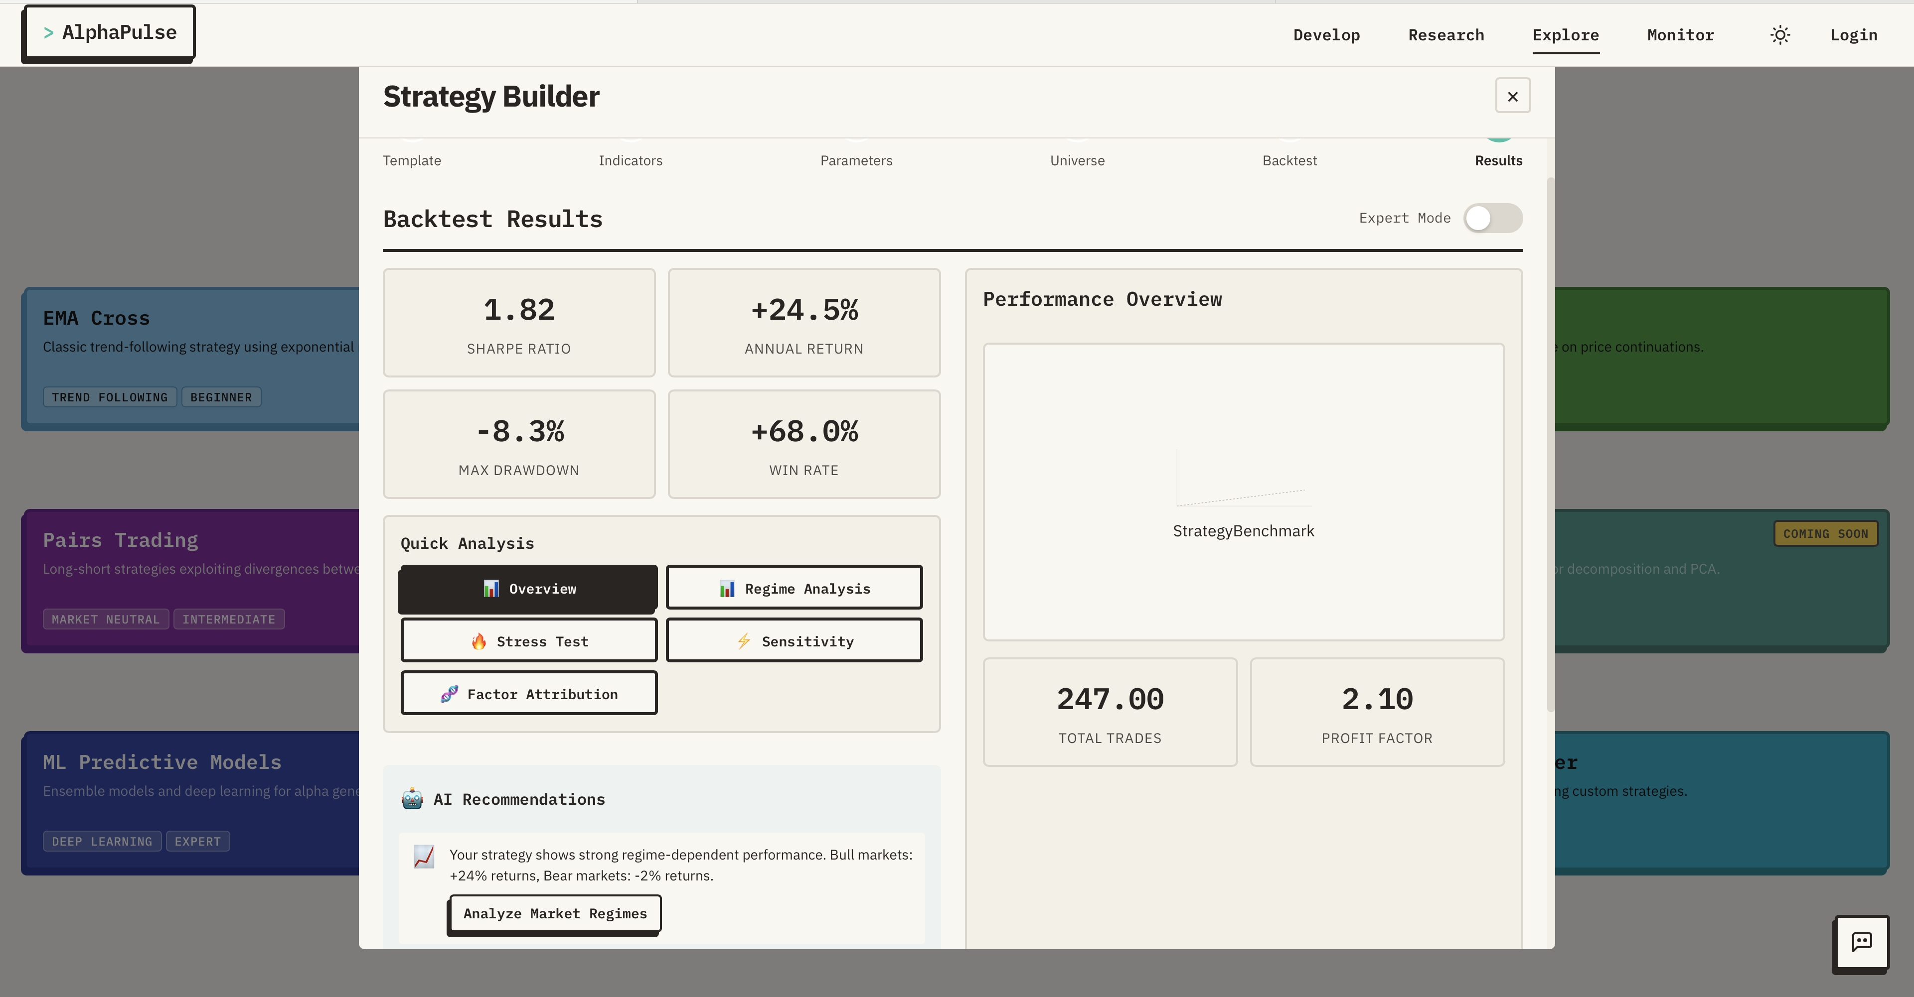Screen dimensions: 1914x997
Task: Click the Total Trades 247.00 card
Action: (x=1110, y=712)
